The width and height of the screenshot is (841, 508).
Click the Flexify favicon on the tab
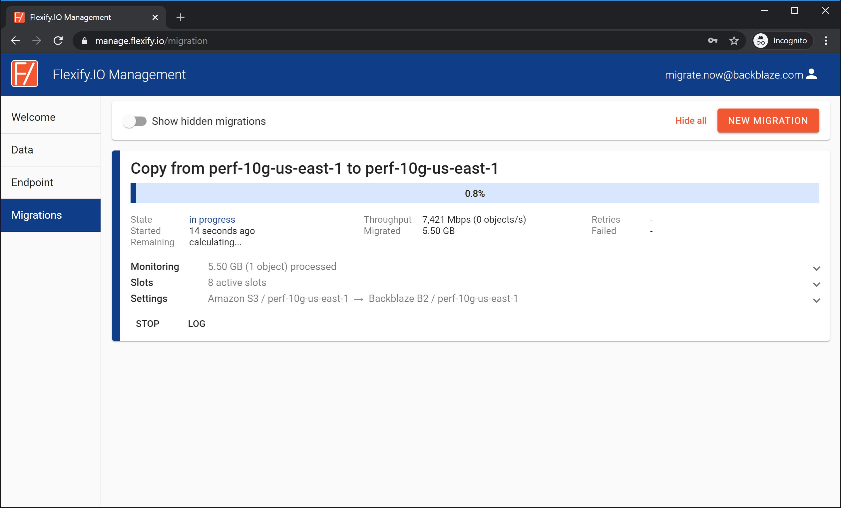(19, 17)
